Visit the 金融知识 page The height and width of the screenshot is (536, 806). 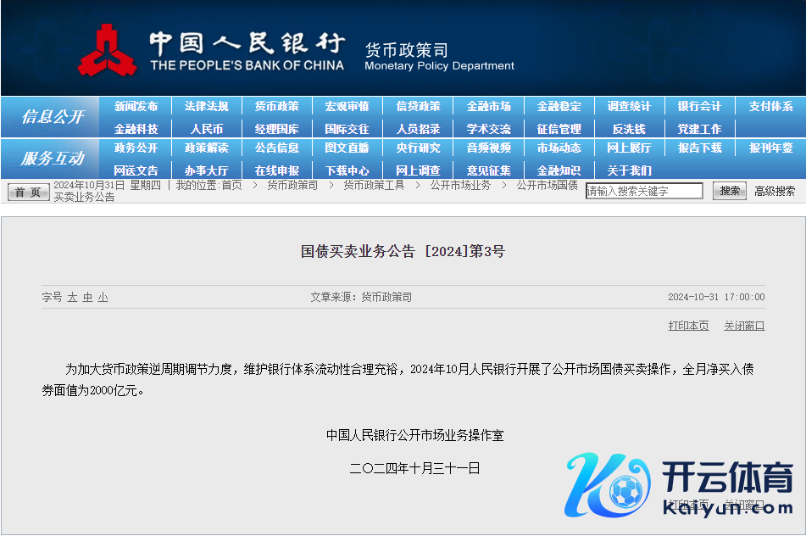pos(559,170)
